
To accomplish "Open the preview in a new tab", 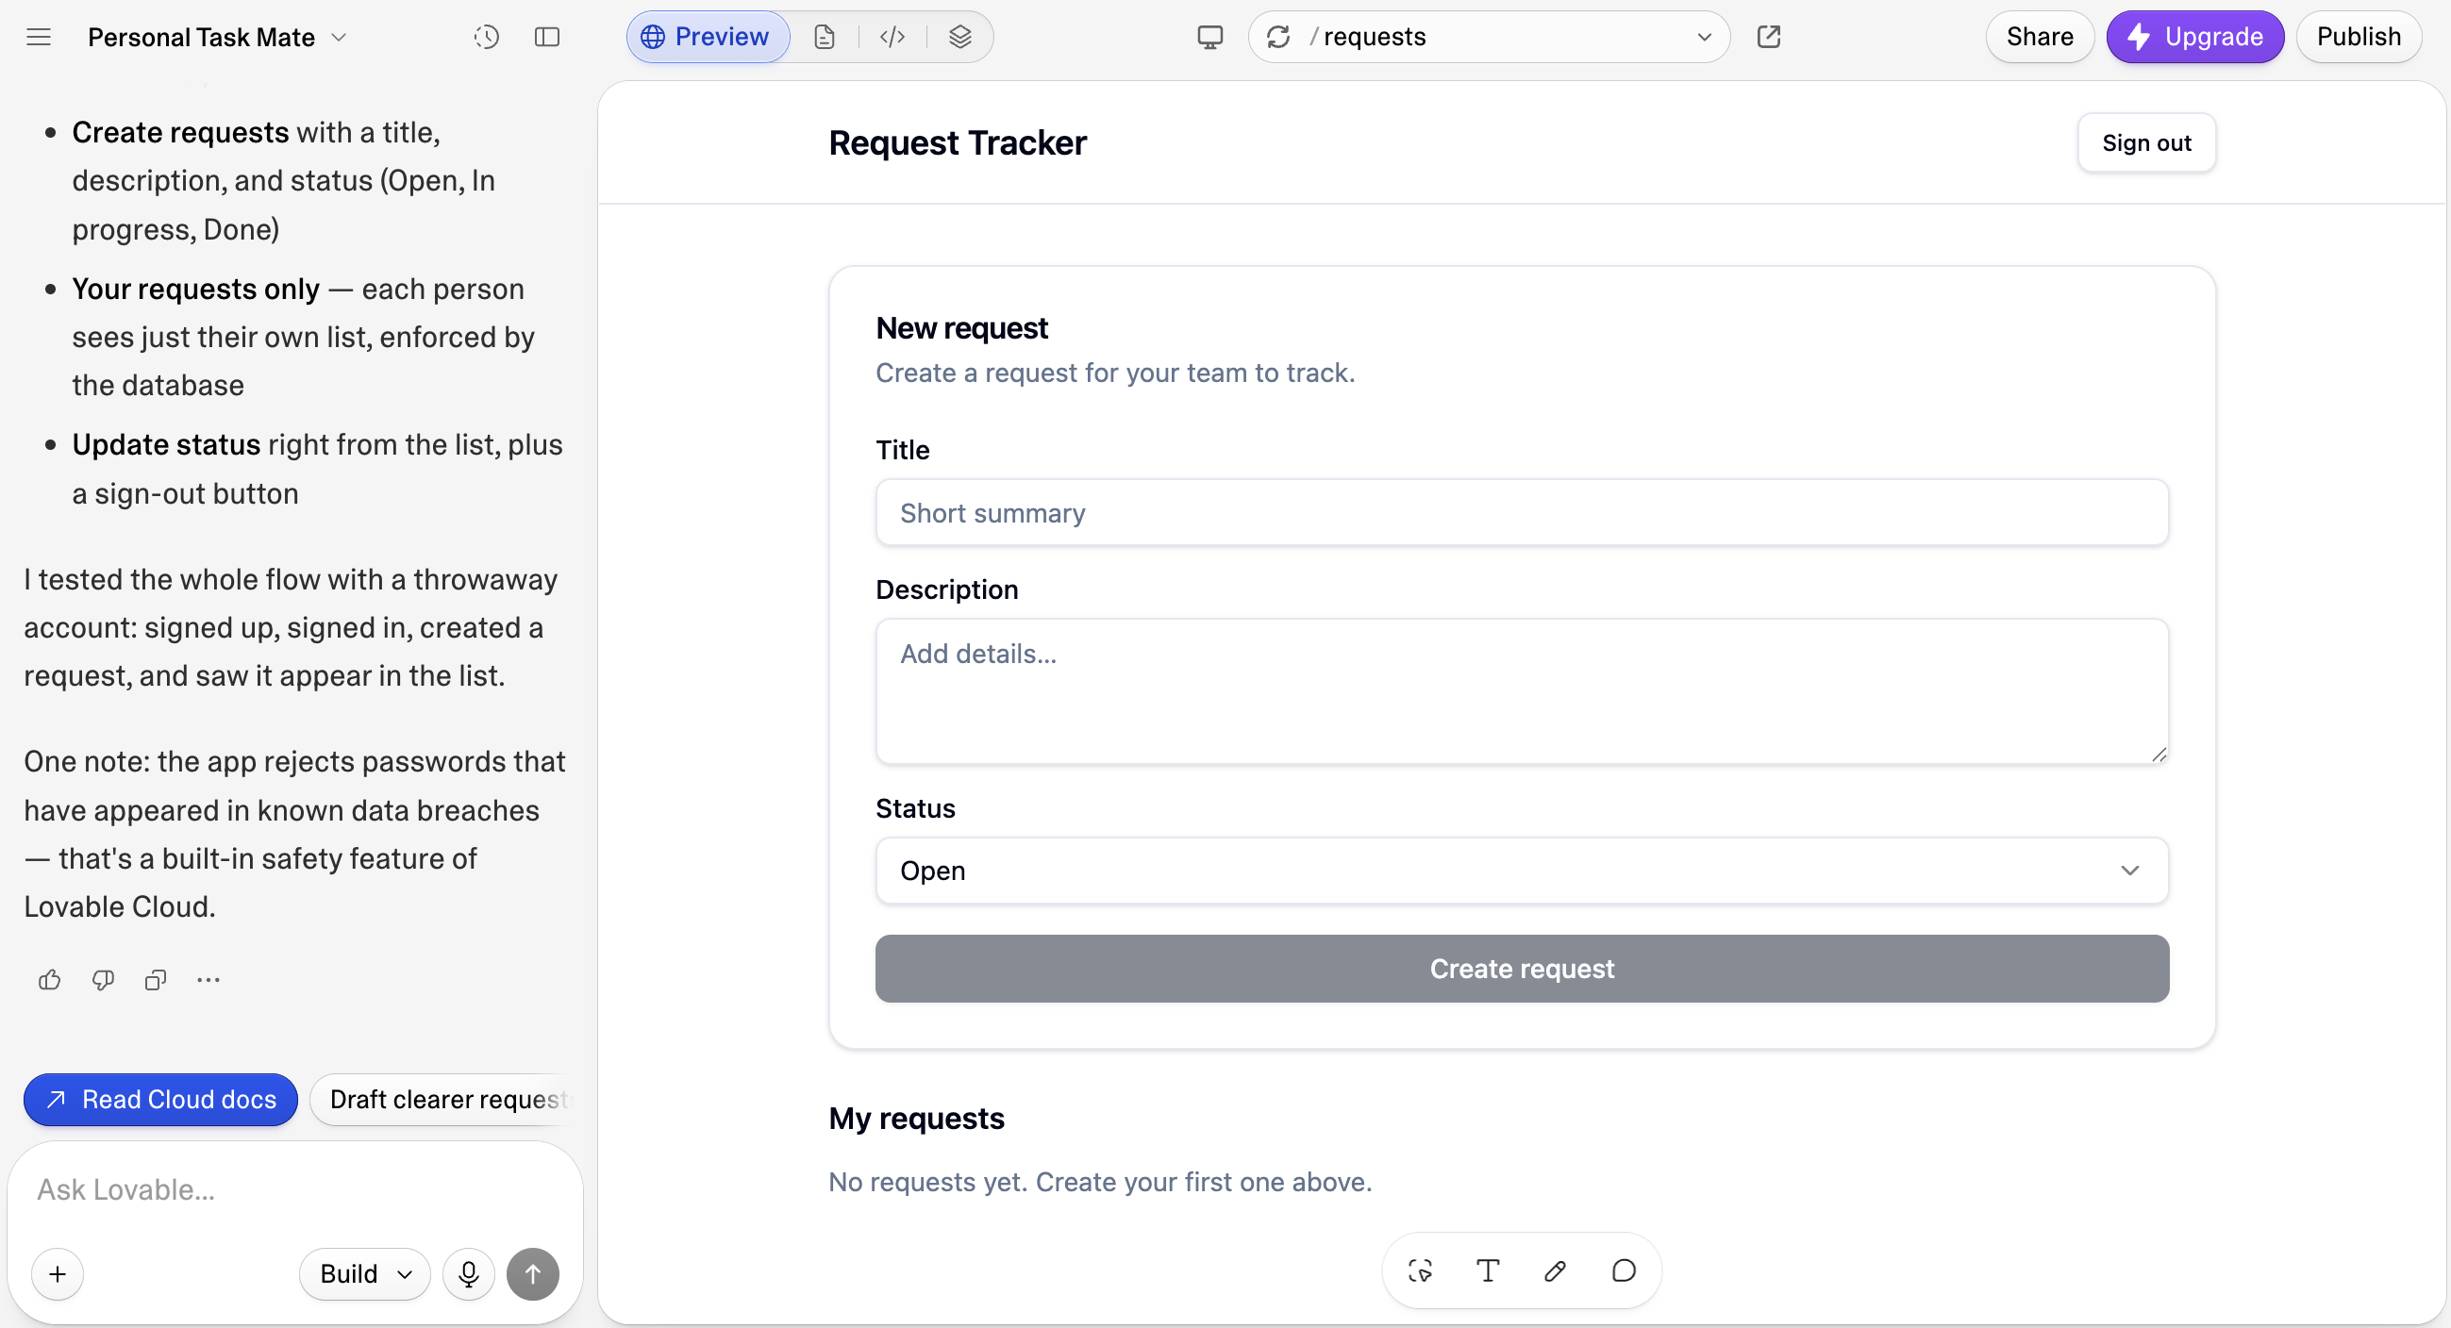I will coord(1768,37).
